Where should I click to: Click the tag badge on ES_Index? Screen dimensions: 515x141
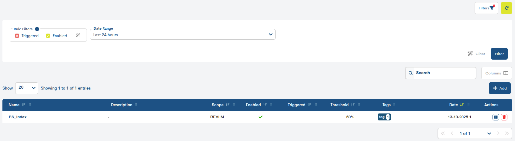tap(384, 117)
